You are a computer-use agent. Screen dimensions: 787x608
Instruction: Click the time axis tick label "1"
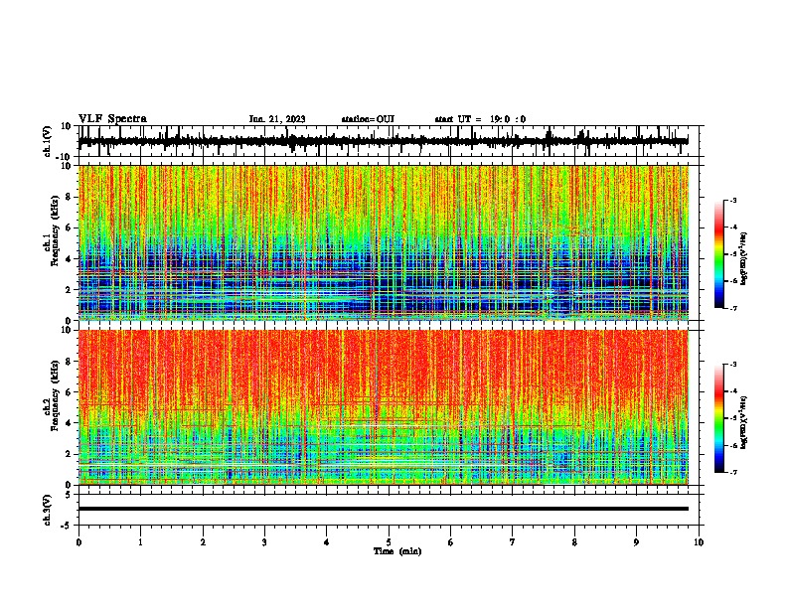141,542
